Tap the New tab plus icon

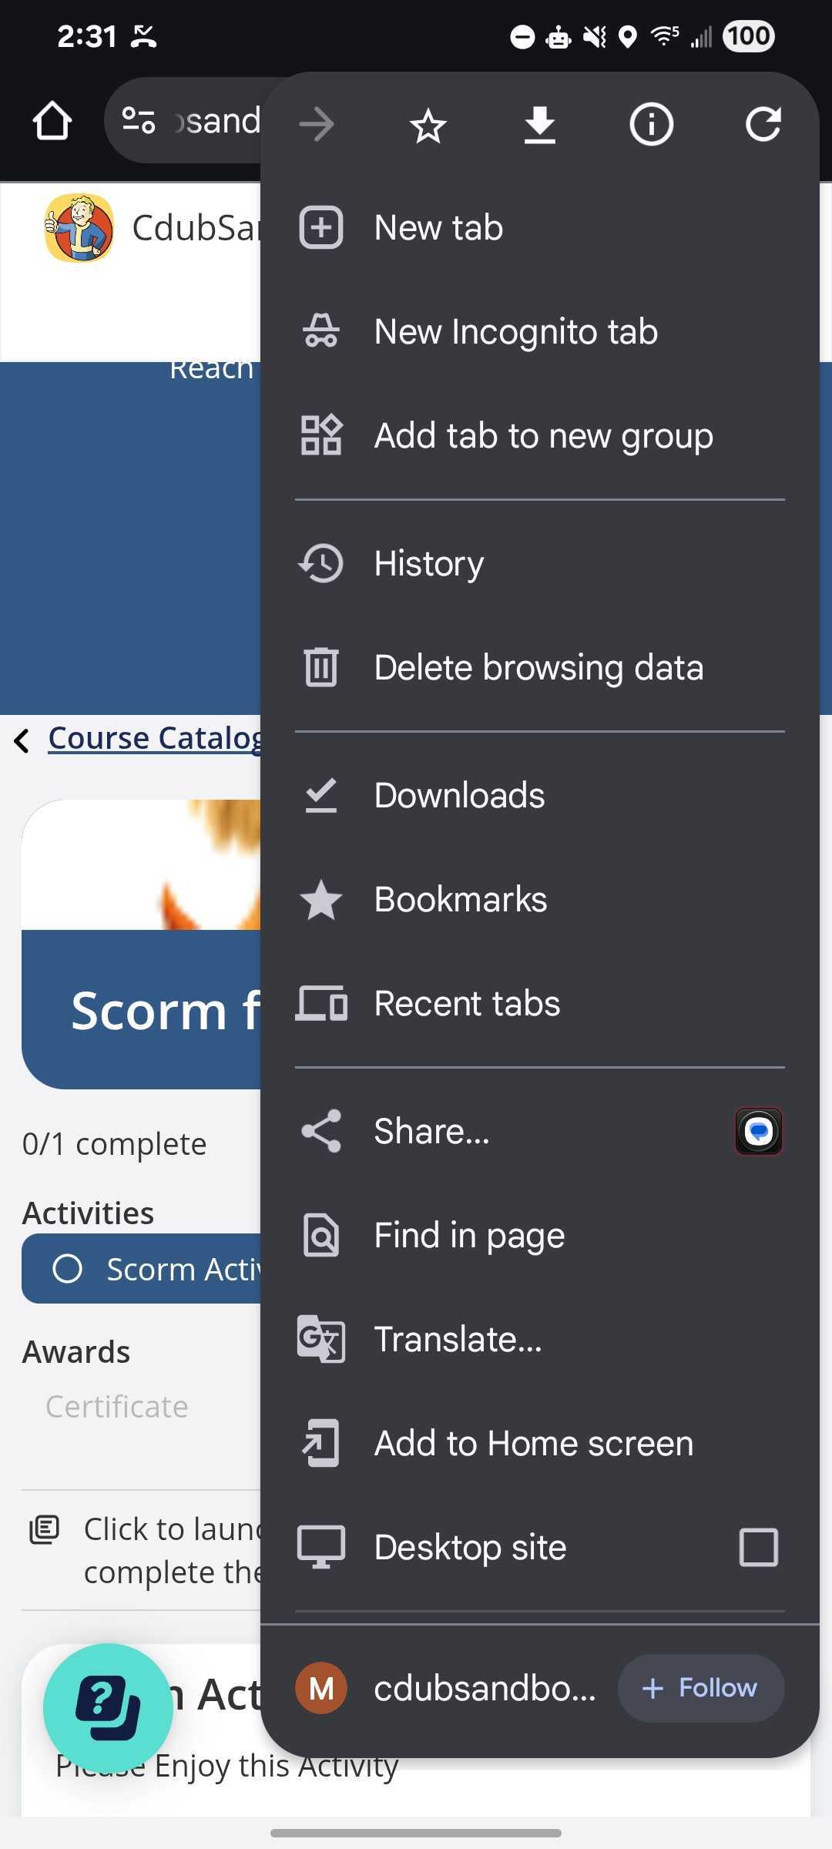tap(321, 227)
